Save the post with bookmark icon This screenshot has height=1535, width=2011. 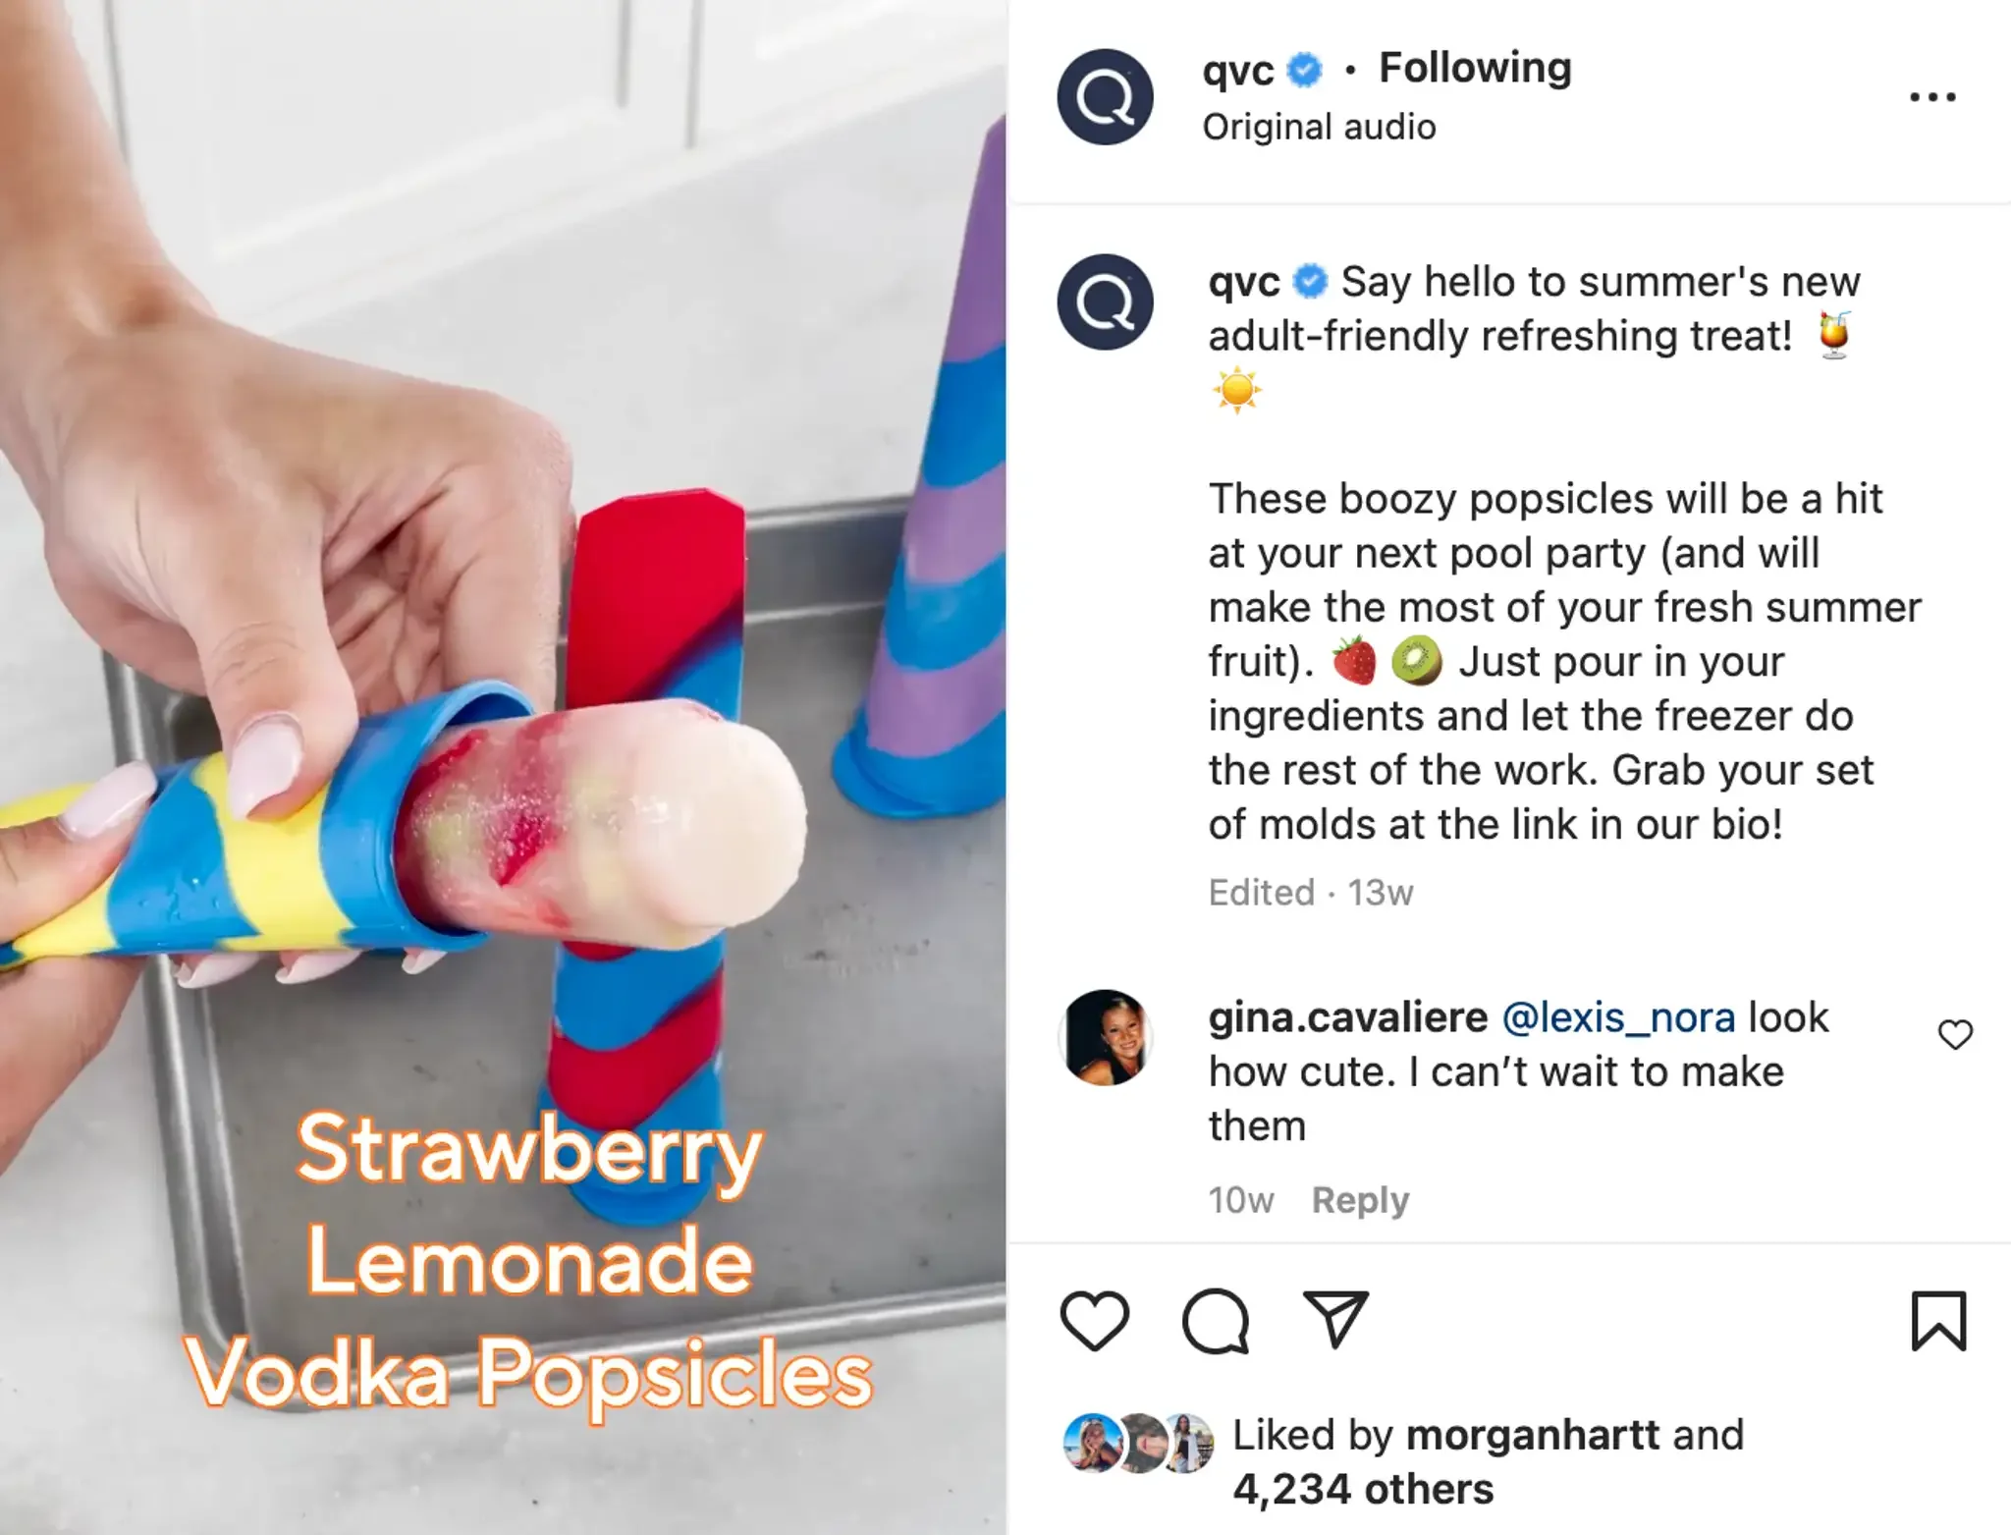[1938, 1321]
